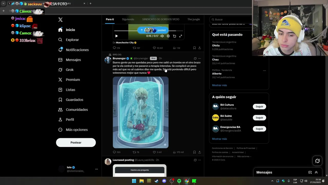This screenshot has width=328, height=185.
Task: Open Brunenger's post image
Action: tap(141, 112)
